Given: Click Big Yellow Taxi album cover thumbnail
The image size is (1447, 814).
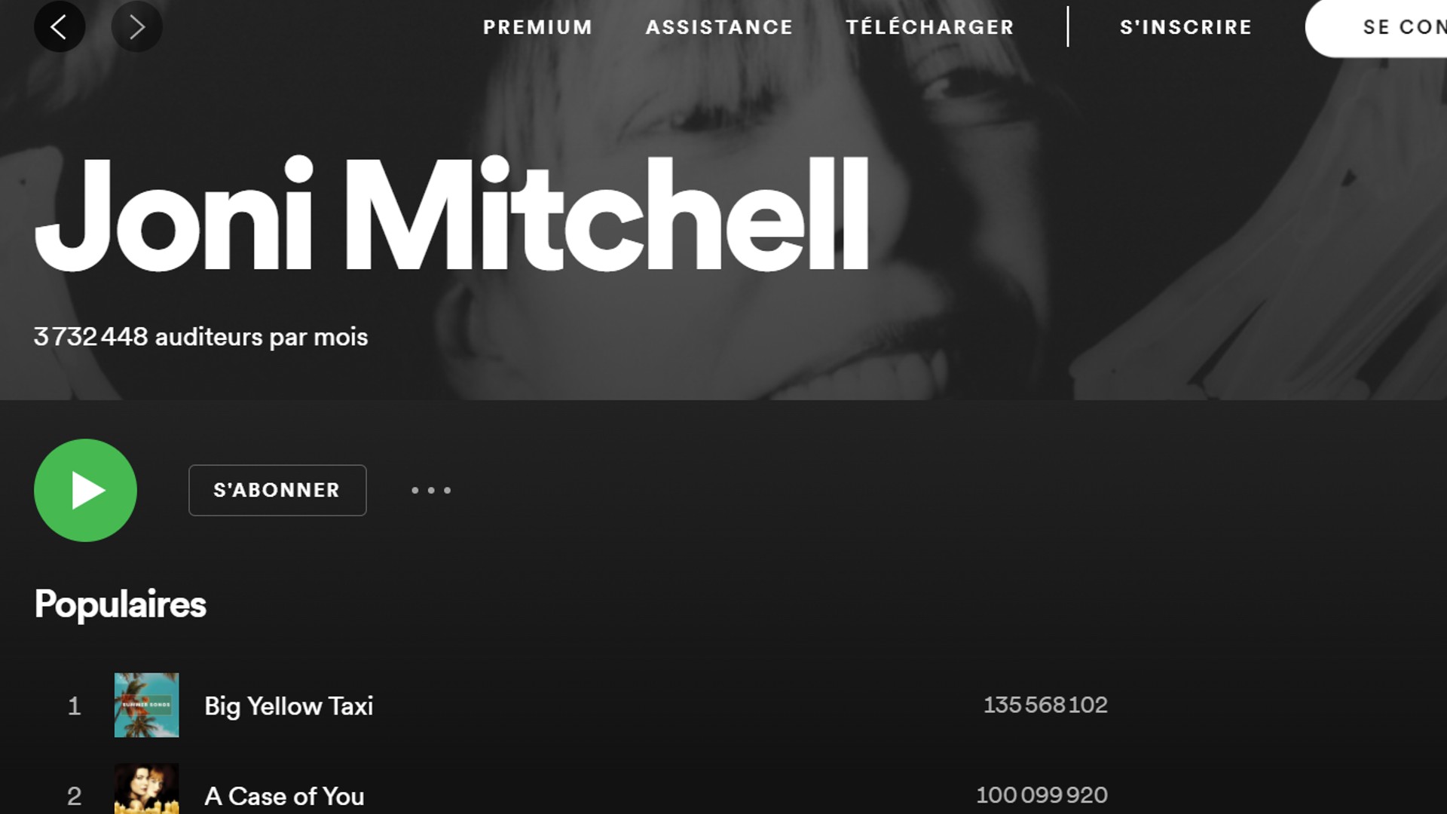Looking at the screenshot, I should [146, 705].
